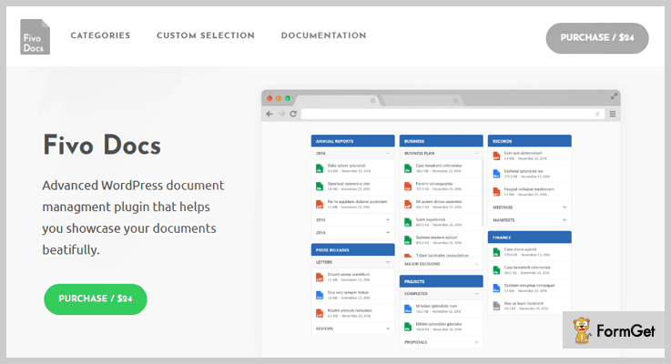Click green icon beside 'Solet expetendis'
Viewport: 671px width, 364px height.
pos(408,222)
